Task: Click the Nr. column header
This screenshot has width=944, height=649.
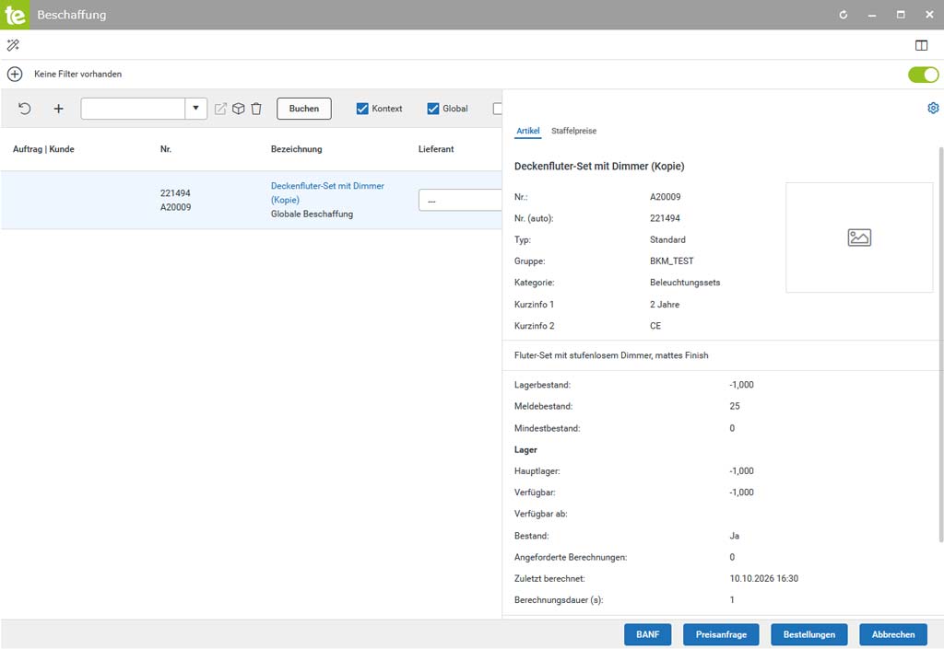Action: point(166,149)
